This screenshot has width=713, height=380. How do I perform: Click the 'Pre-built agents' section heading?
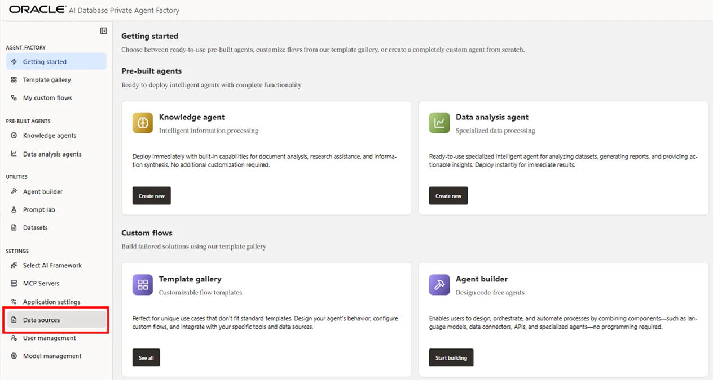[x=152, y=71]
